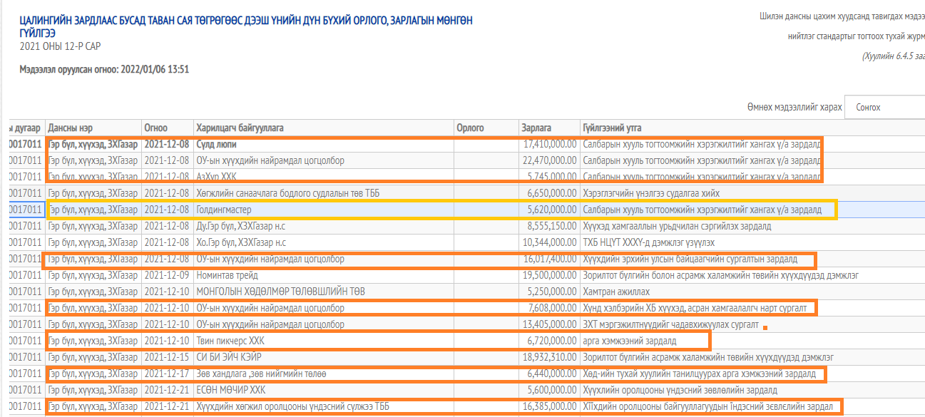Sort by the Зарлага column header
This screenshot has height=417, width=925.
(536, 128)
